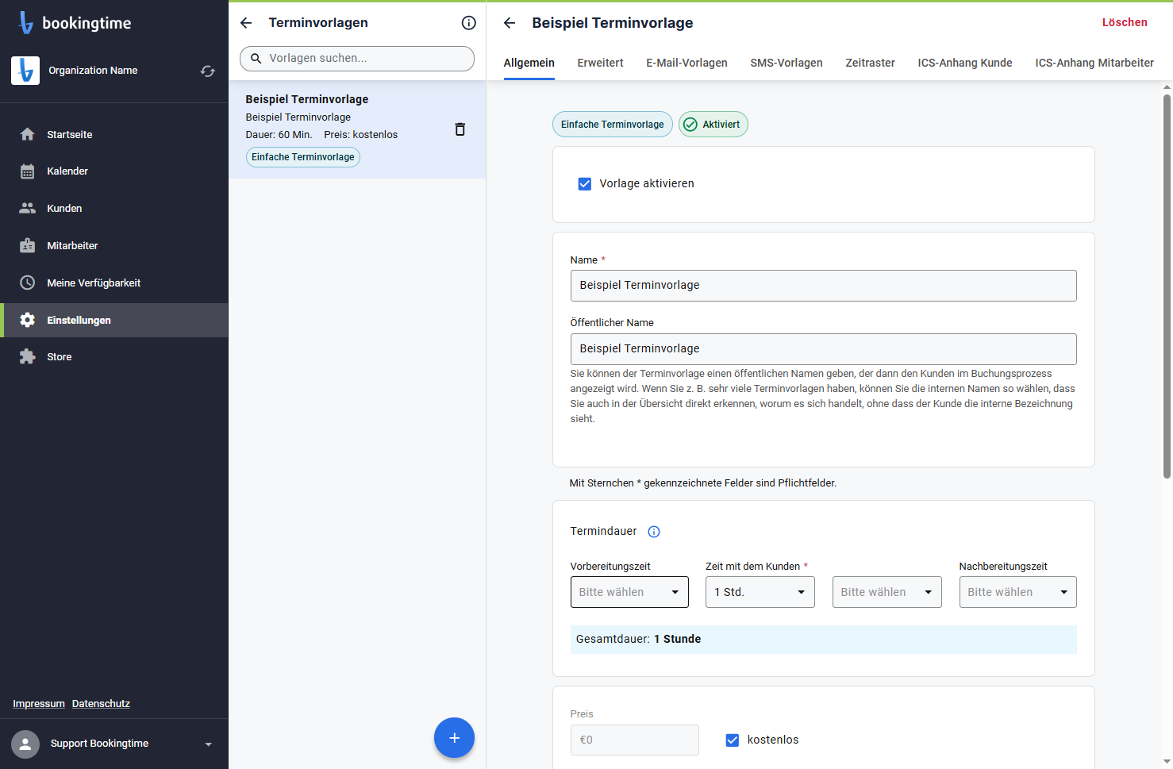Uncheck the kostenlos checkbox
This screenshot has width=1173, height=769.
point(733,740)
